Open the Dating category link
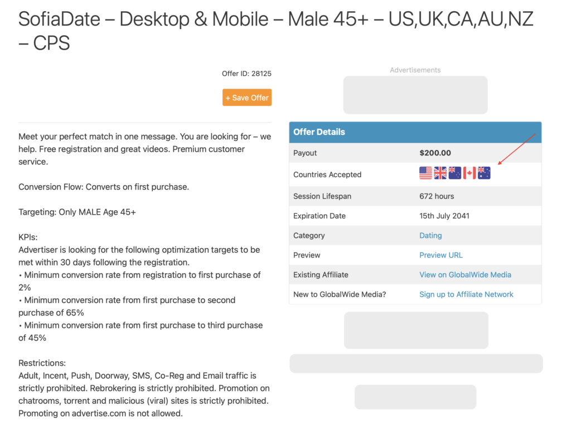Image resolution: width=571 pixels, height=445 pixels. click(430, 235)
